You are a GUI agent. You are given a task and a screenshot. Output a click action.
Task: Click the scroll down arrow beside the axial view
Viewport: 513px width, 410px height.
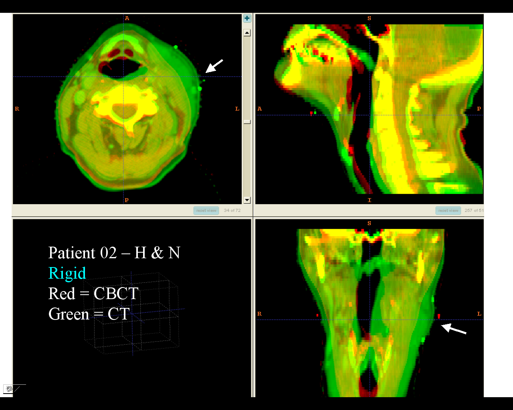(x=247, y=200)
